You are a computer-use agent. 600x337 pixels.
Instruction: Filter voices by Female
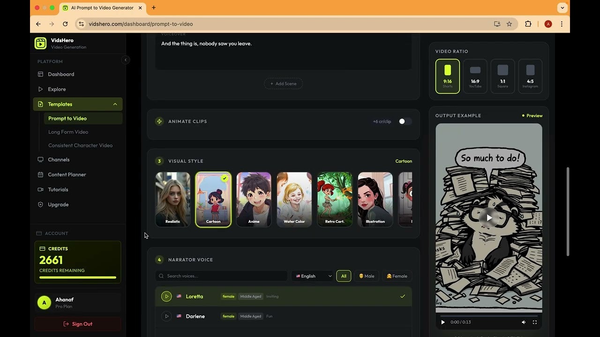(x=397, y=276)
